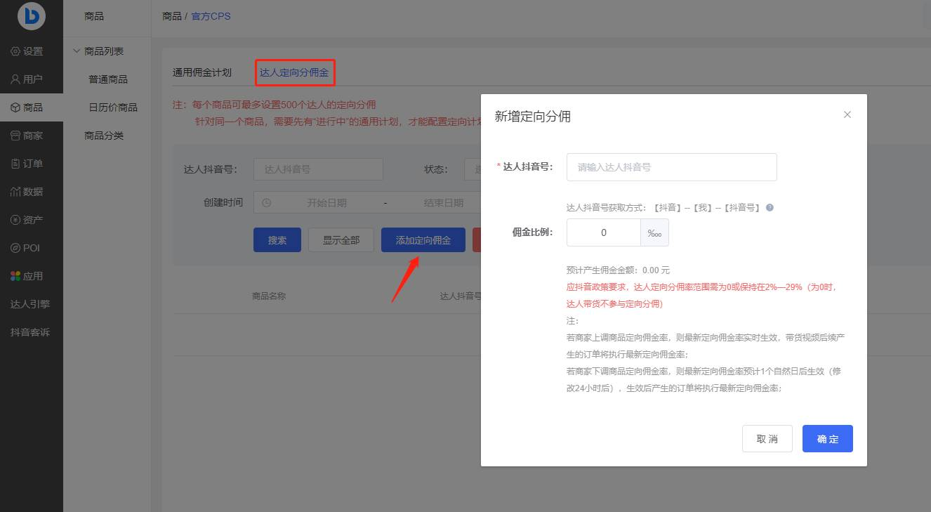This screenshot has height=512, width=931.
Task: Select 普通商品 in the submenu
Action: pos(108,79)
